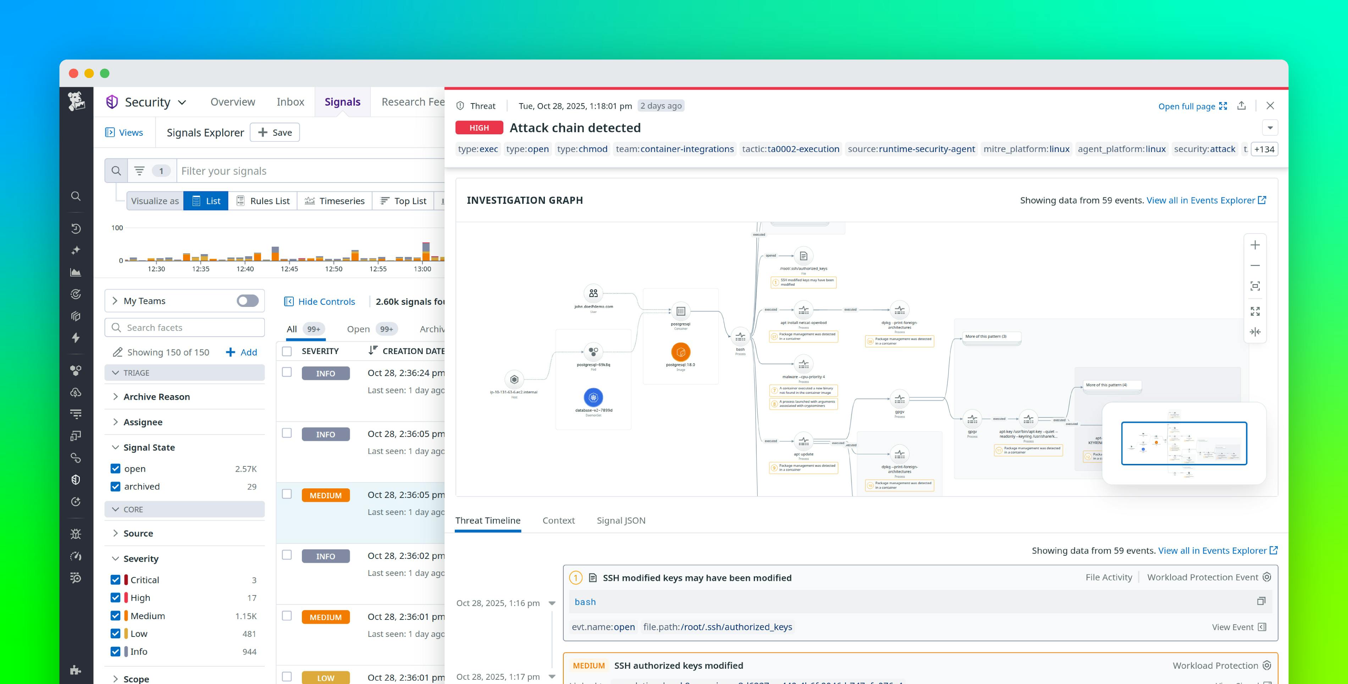
Task: Uncheck the Critical severity filter
Action: click(116, 579)
